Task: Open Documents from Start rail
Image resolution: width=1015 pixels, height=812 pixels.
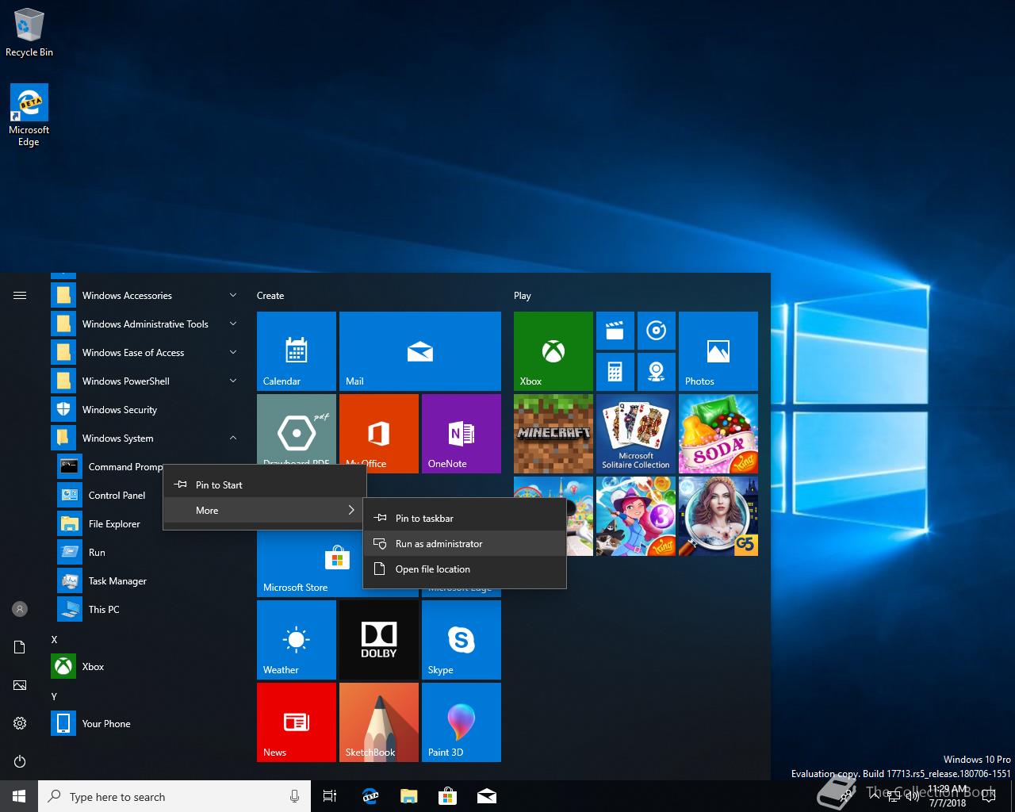Action: [x=20, y=647]
